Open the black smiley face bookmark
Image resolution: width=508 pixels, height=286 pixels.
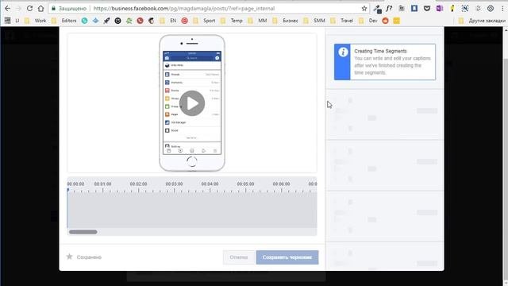pos(118,21)
